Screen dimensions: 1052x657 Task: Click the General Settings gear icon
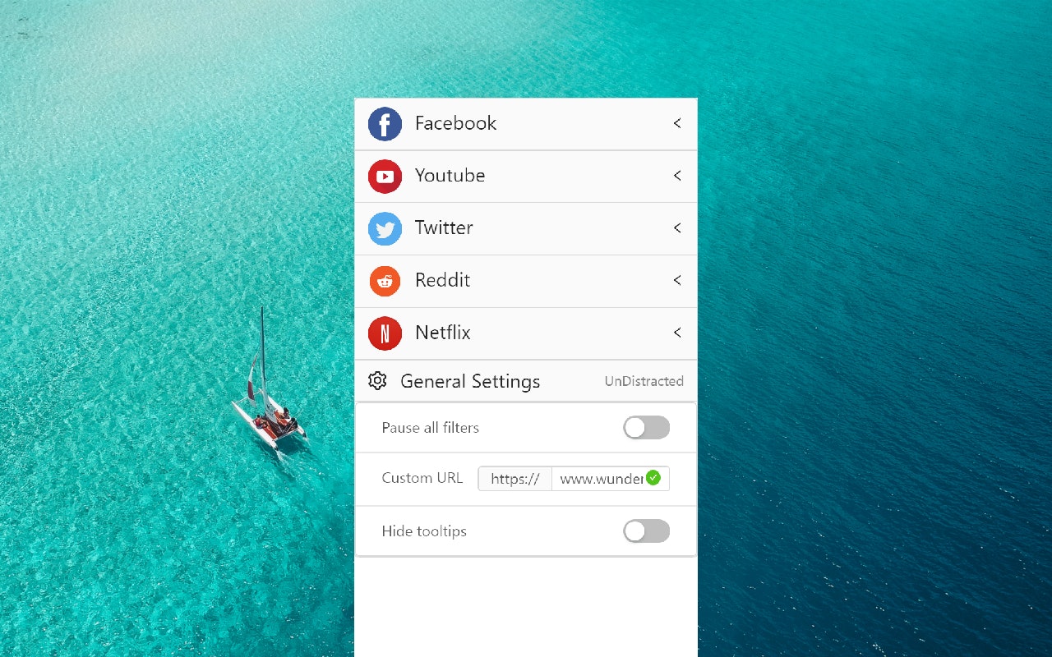click(377, 381)
